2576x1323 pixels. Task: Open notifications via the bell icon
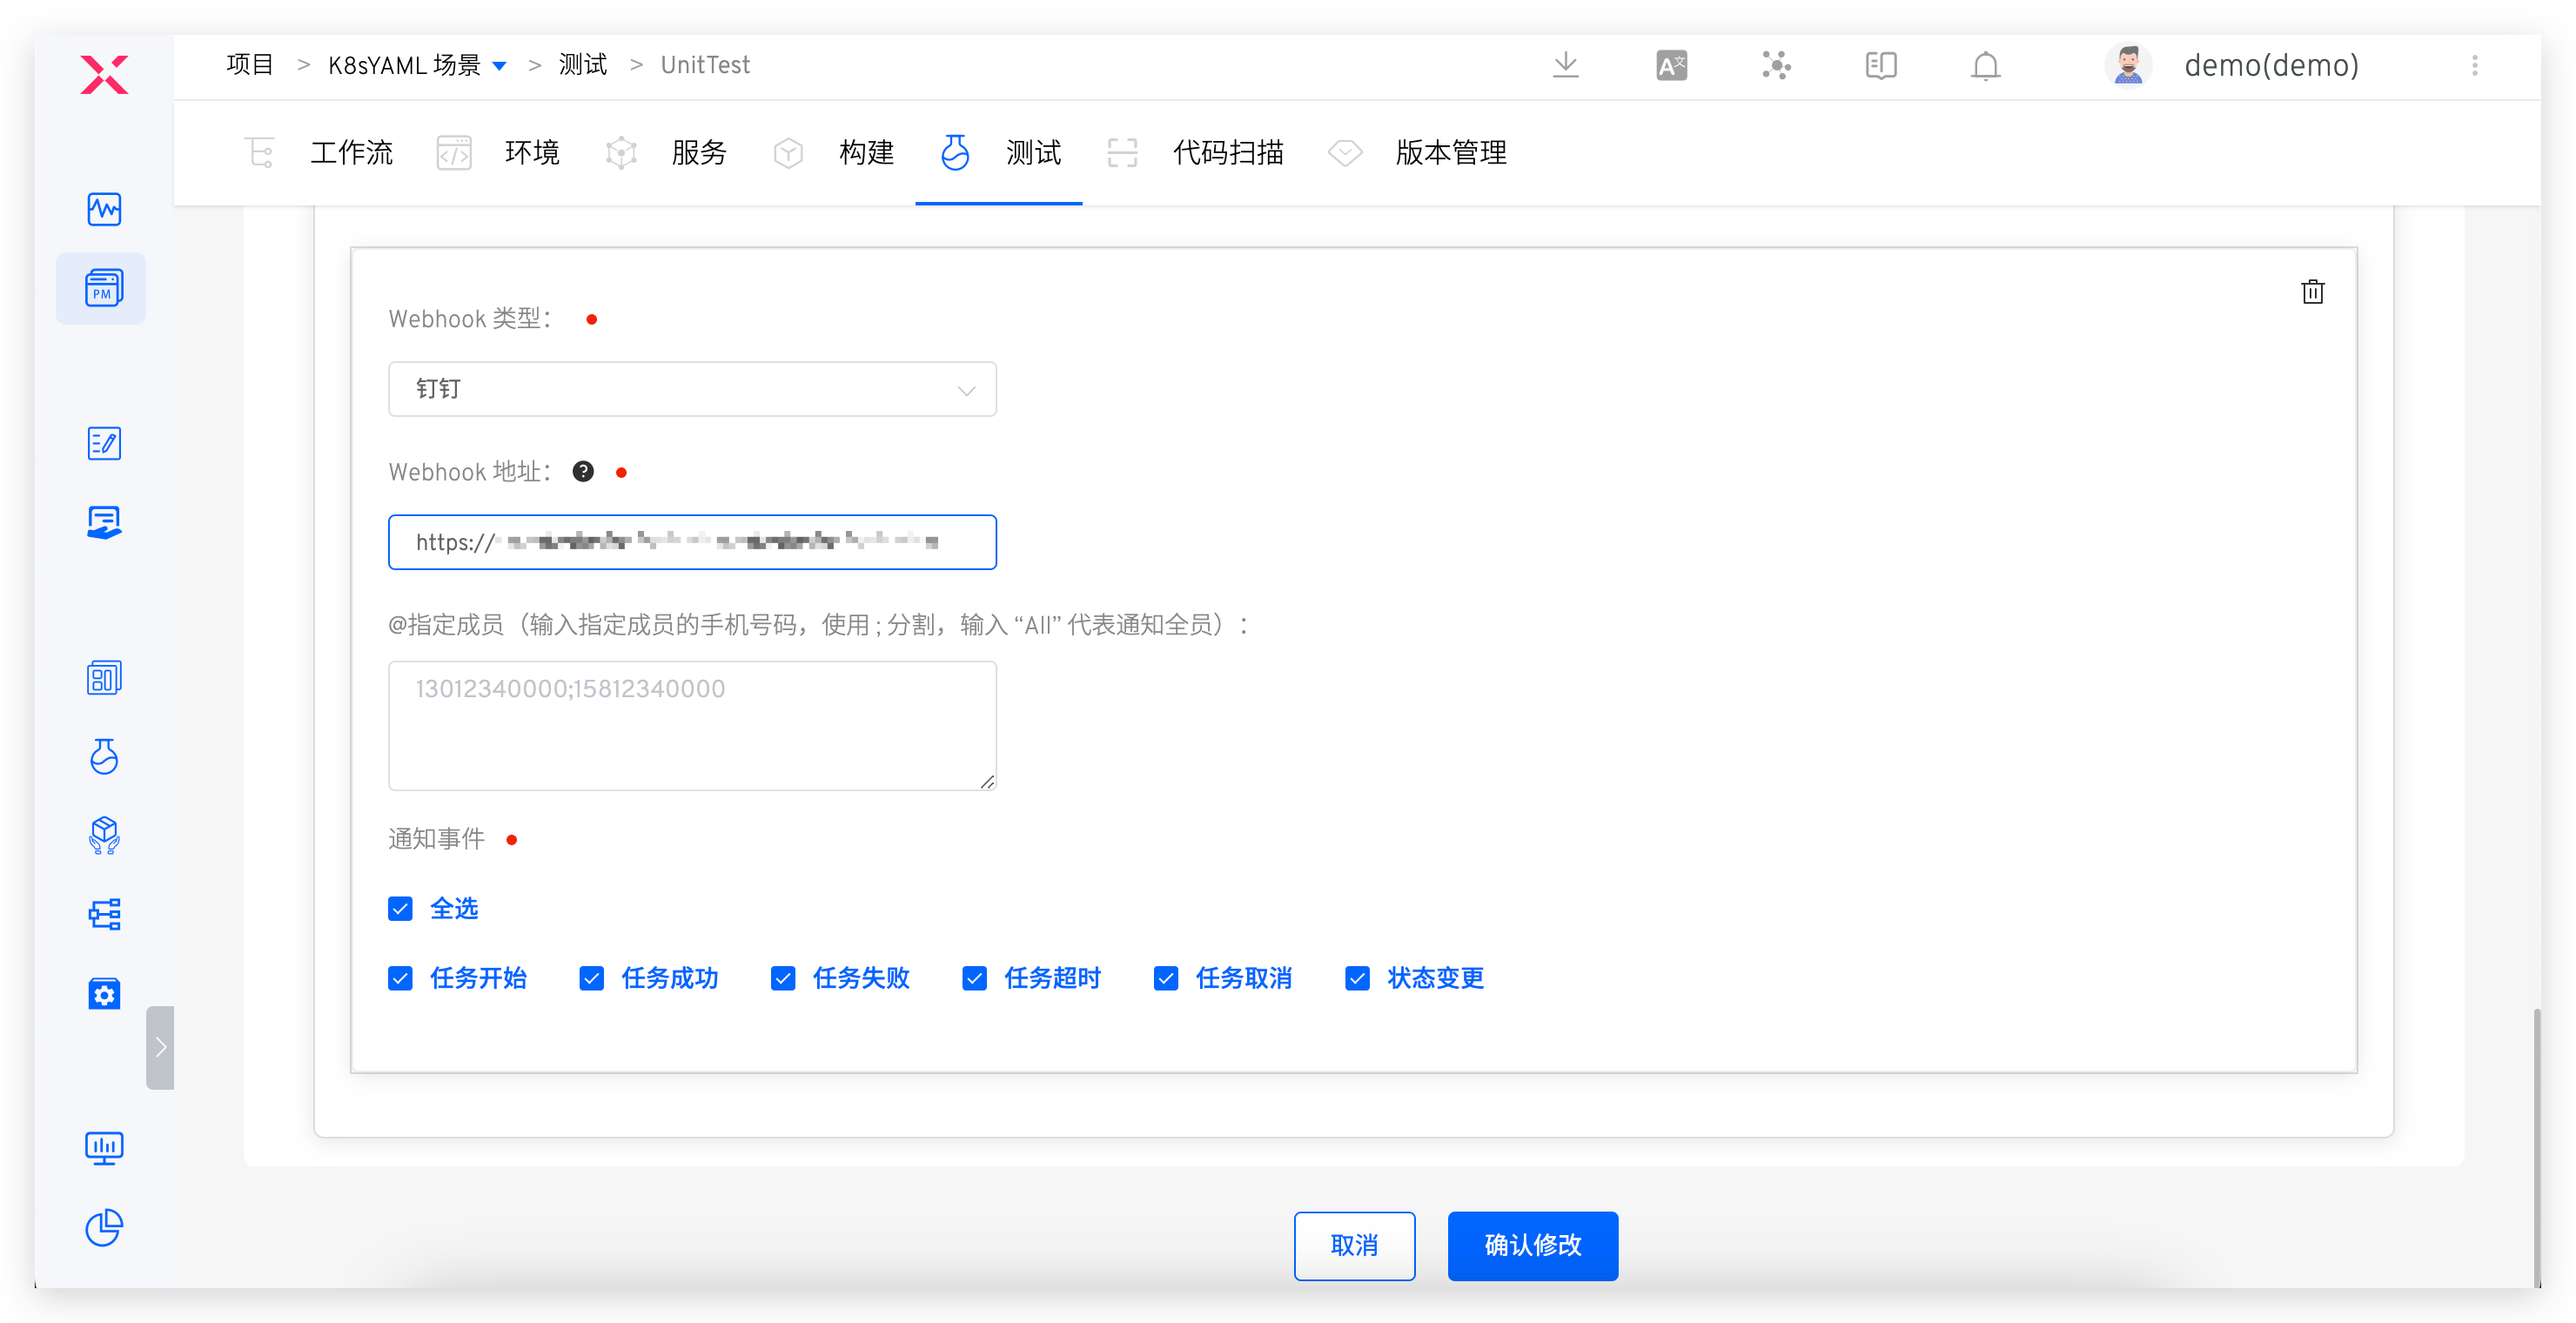[1985, 64]
